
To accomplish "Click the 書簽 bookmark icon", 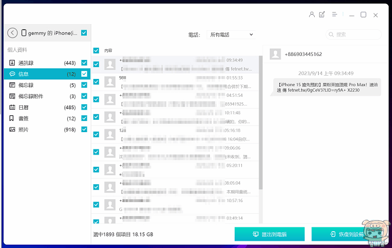I will click(x=12, y=118).
